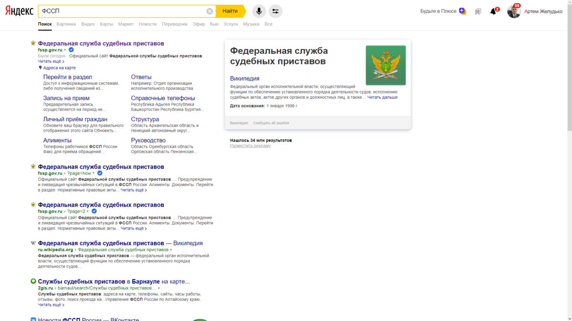Viewport: 572px width, 321px height.
Task: Open 'Руководство' sitelink
Action: tap(148, 140)
